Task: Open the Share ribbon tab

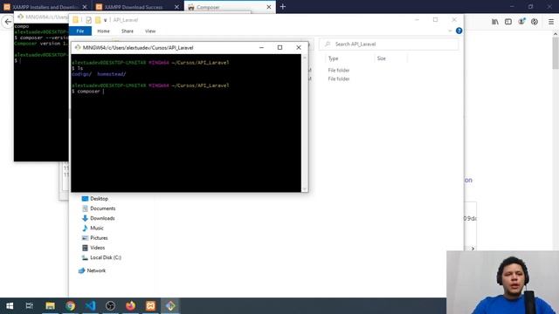Action: pos(128,31)
